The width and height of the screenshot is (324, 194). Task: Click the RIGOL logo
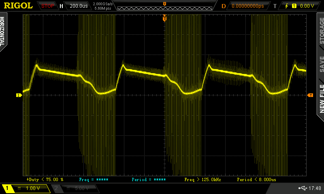click(x=18, y=6)
